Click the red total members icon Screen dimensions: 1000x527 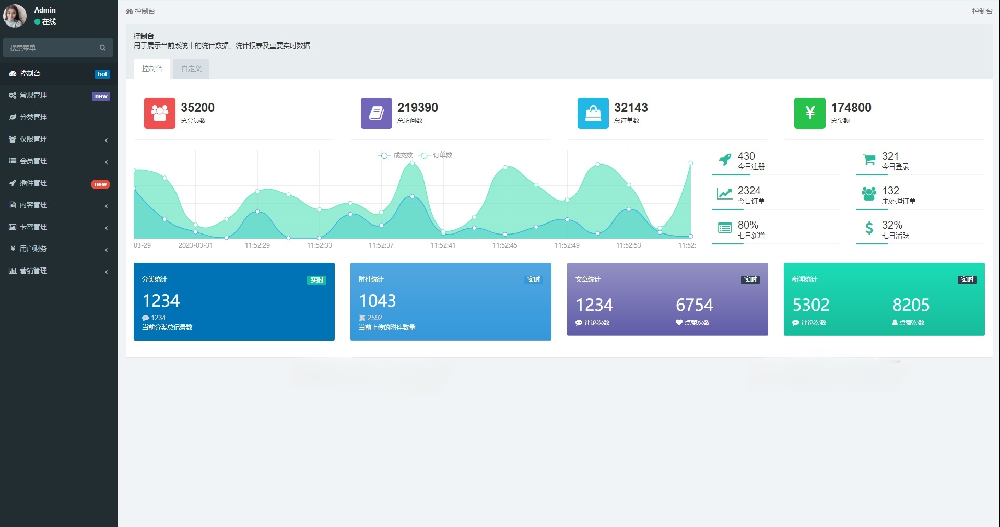pos(159,113)
